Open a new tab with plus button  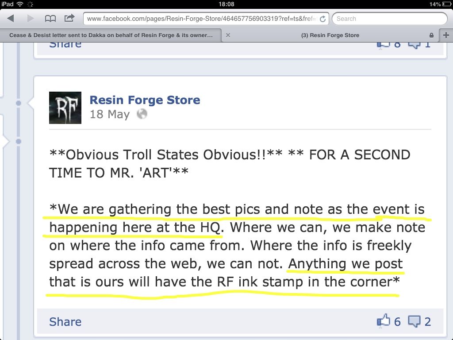446,35
